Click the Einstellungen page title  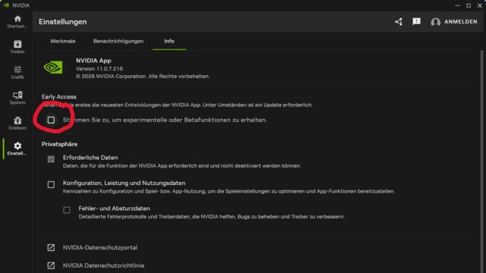pos(63,22)
